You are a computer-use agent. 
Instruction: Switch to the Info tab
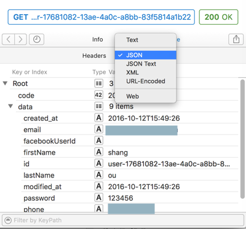[98, 39]
